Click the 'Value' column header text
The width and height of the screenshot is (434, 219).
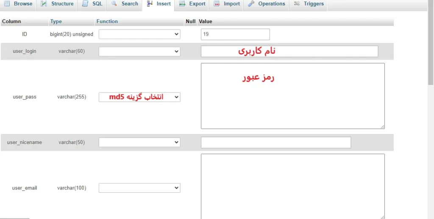click(x=206, y=21)
